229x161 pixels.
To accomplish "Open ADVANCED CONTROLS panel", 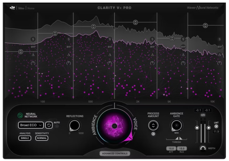I will tap(115, 153).
